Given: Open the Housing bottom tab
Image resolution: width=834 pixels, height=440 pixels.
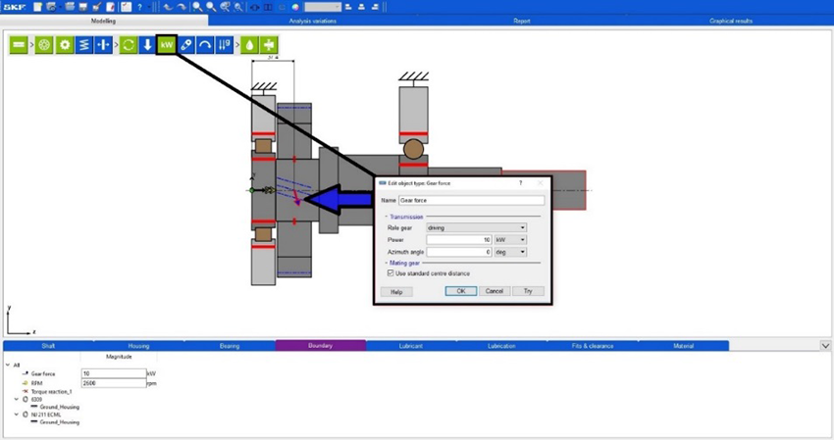Looking at the screenshot, I should pyautogui.click(x=138, y=345).
